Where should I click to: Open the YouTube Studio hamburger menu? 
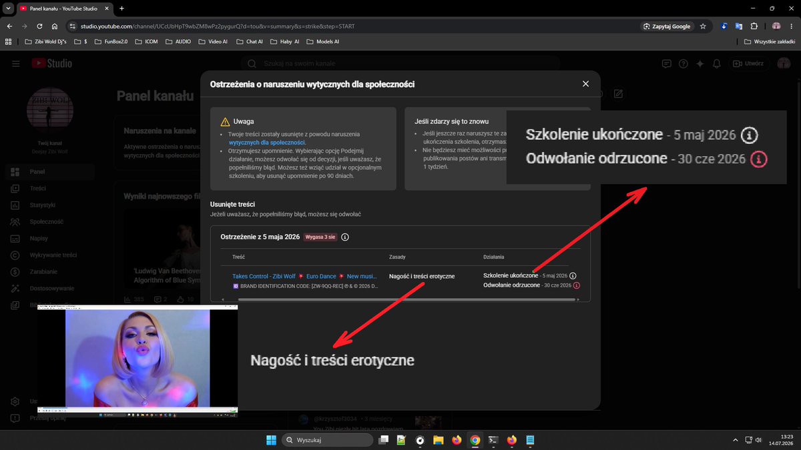tap(16, 63)
